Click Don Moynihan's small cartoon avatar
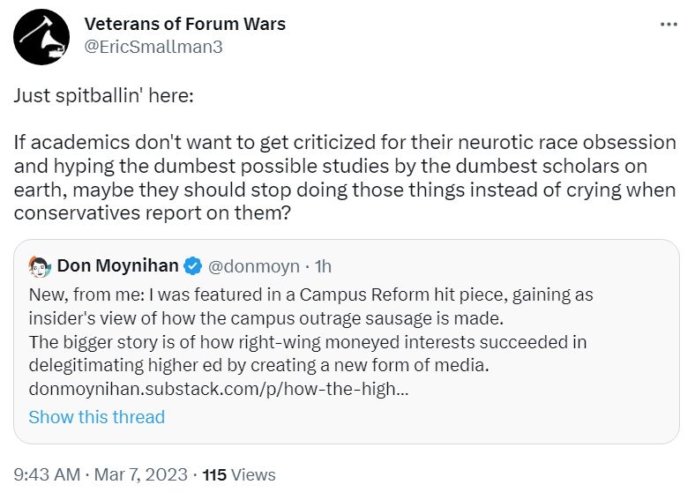Image resolution: width=695 pixels, height=492 pixels. 39,265
